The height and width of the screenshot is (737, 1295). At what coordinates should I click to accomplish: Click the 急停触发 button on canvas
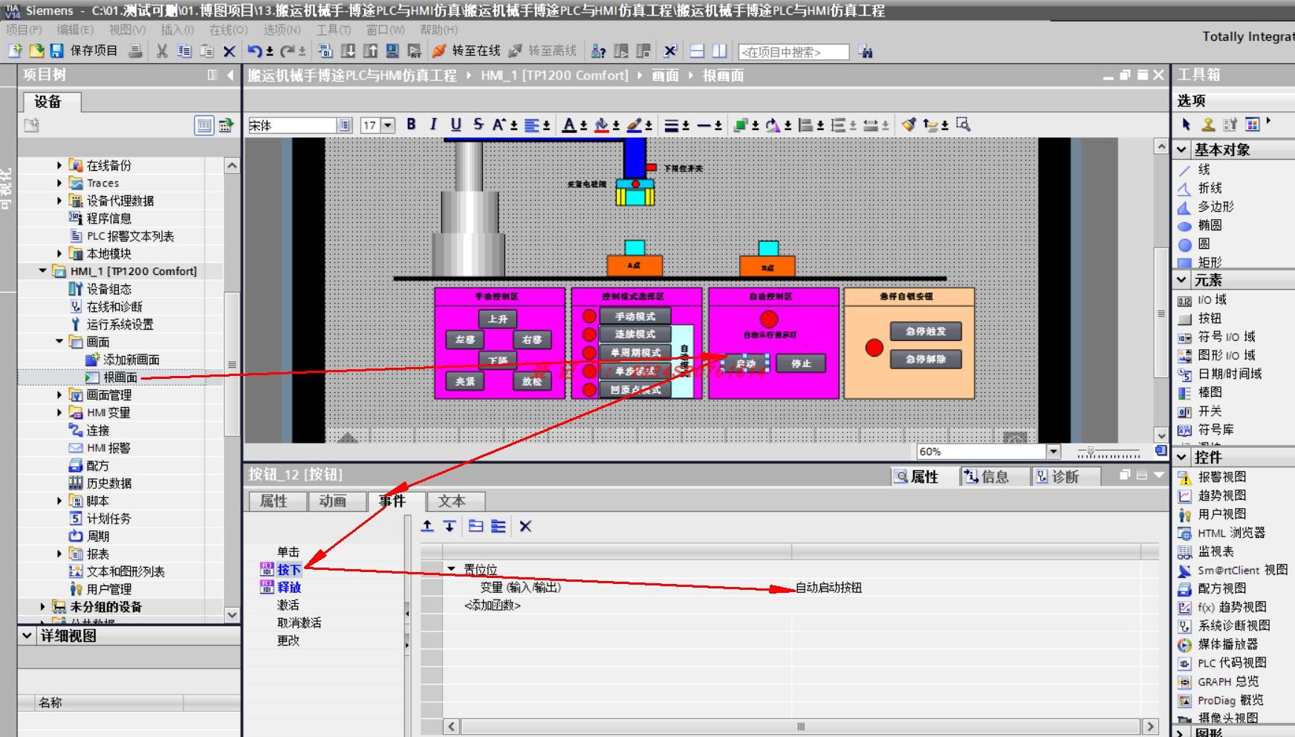coord(926,331)
